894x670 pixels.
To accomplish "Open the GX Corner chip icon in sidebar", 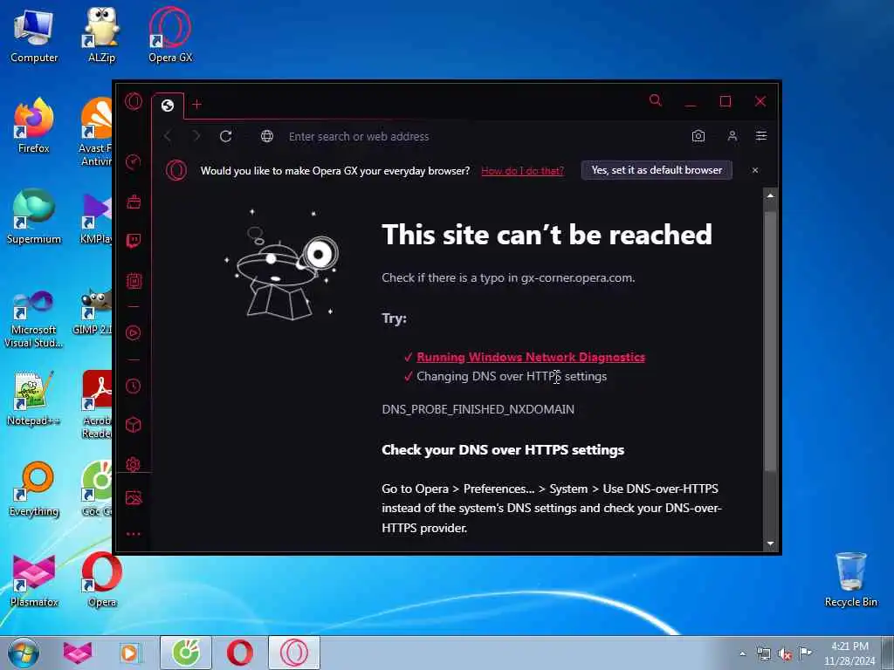I will point(134,281).
